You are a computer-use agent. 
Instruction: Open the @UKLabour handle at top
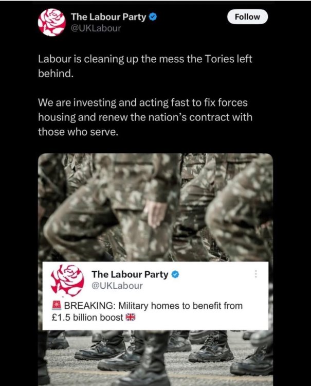(x=96, y=28)
